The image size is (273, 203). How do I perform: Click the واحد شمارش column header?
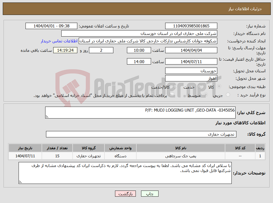120,148
